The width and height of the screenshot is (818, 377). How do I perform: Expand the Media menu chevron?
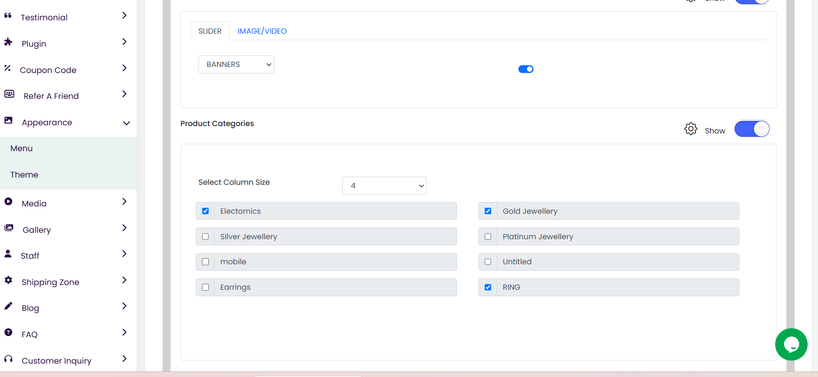click(x=125, y=202)
